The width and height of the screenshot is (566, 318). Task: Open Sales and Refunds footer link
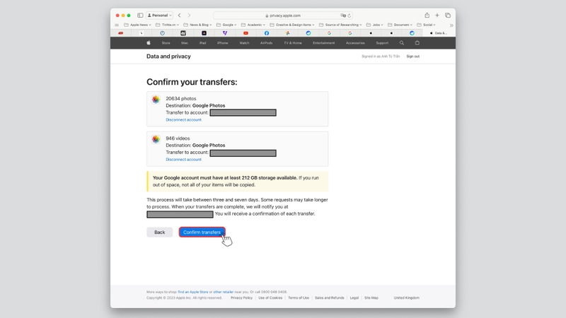[329, 298]
